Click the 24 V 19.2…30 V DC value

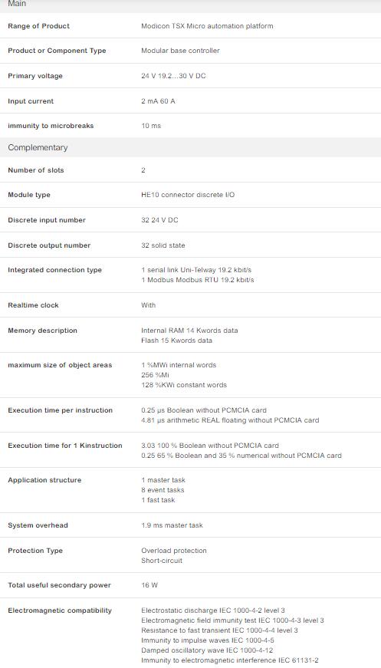pyautogui.click(x=173, y=76)
